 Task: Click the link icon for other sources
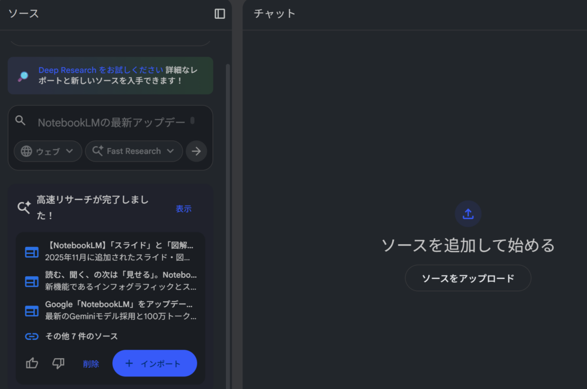point(32,336)
